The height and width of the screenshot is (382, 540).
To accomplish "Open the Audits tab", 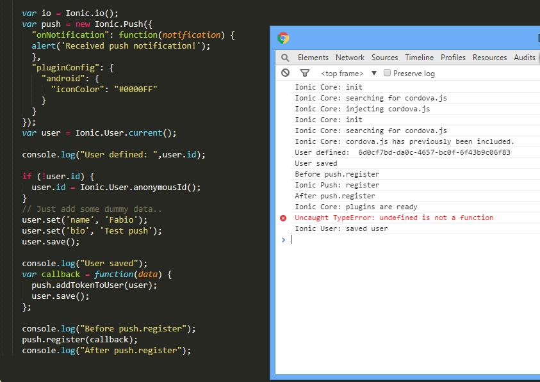I will (525, 58).
